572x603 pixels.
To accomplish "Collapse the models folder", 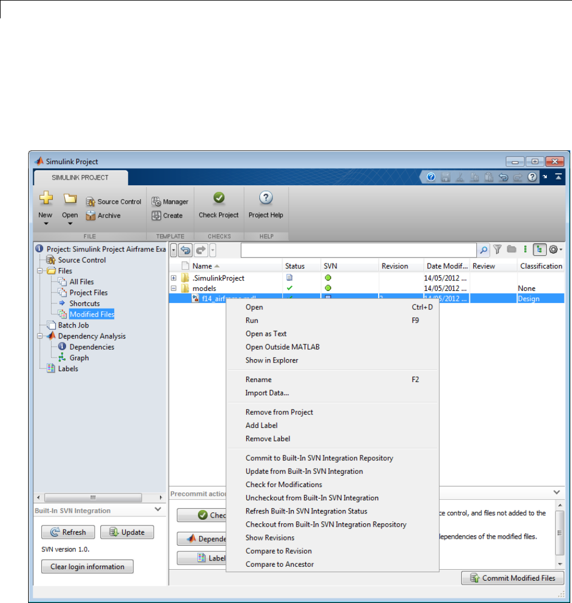I will [x=173, y=288].
